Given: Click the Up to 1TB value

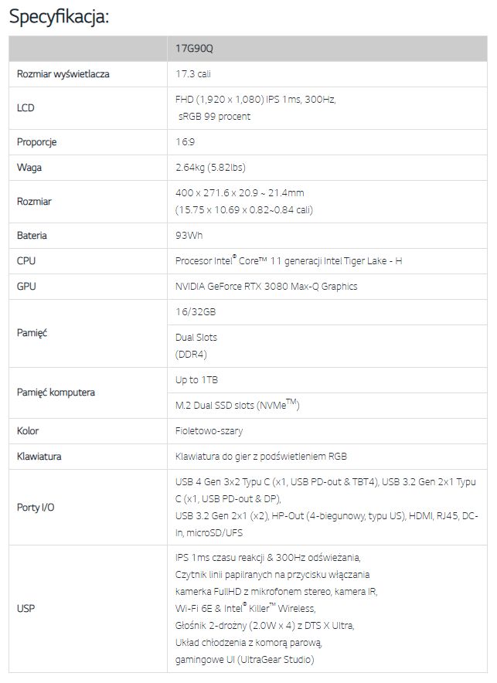Looking at the screenshot, I should pos(197,380).
